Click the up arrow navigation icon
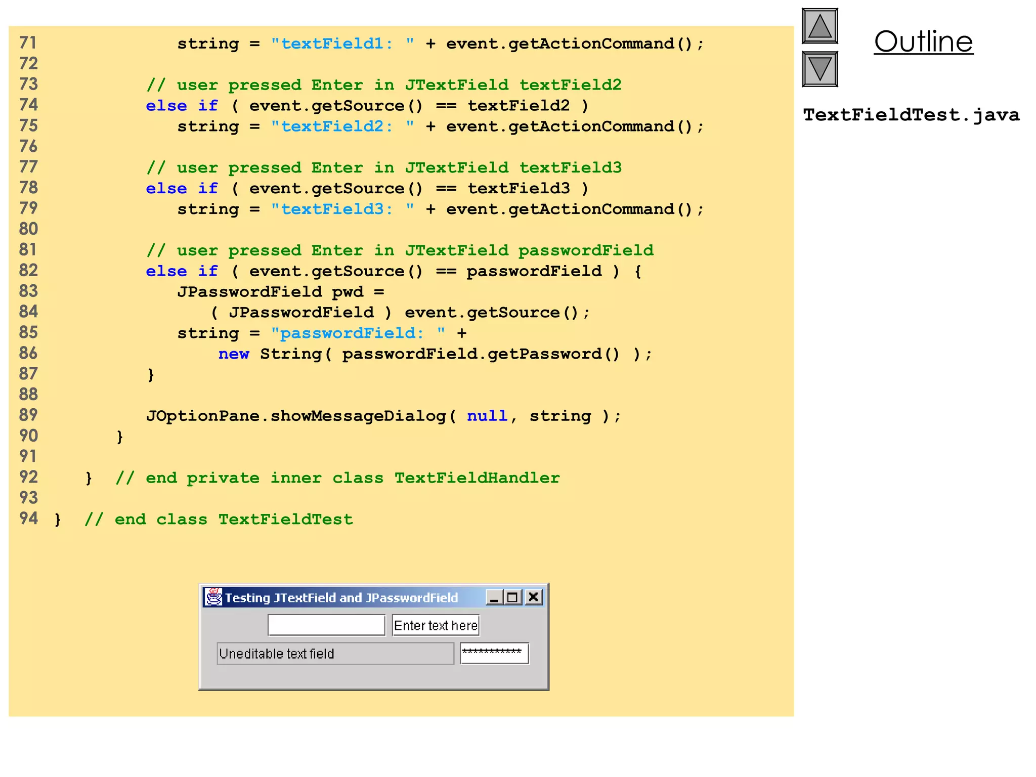 [x=819, y=26]
